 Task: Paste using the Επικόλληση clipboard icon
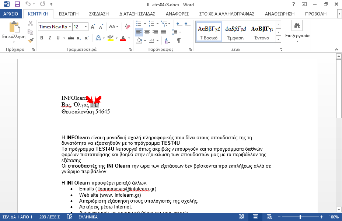click(x=15, y=27)
